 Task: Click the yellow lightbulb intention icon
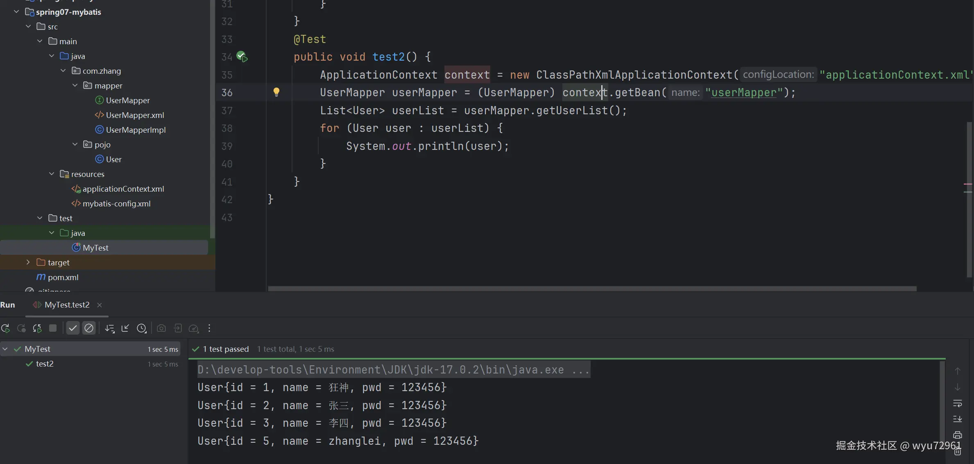coord(276,92)
